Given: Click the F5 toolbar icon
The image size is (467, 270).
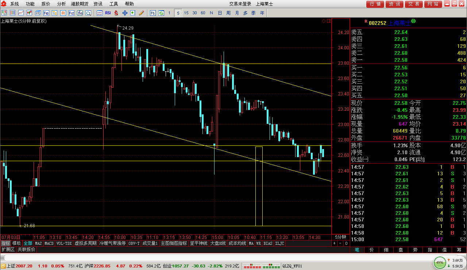Looking at the screenshot, I should pyautogui.click(x=153, y=13).
